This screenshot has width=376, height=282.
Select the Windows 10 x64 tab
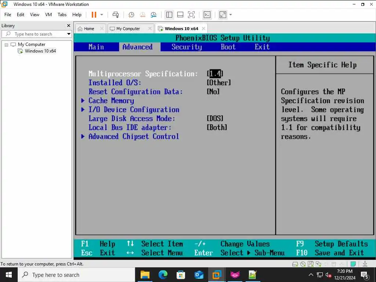tap(181, 29)
